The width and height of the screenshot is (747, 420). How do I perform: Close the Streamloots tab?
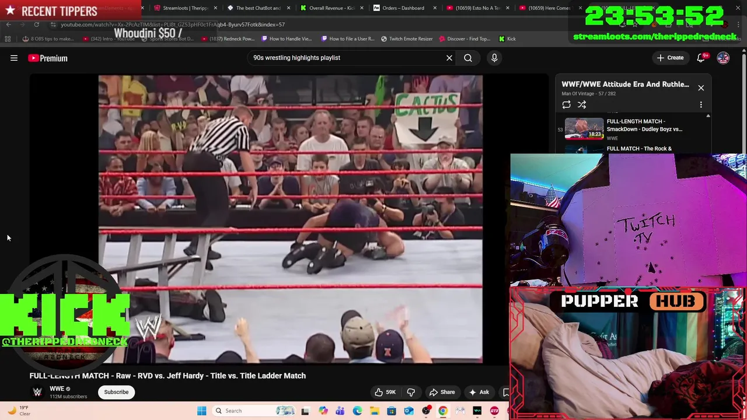click(216, 8)
